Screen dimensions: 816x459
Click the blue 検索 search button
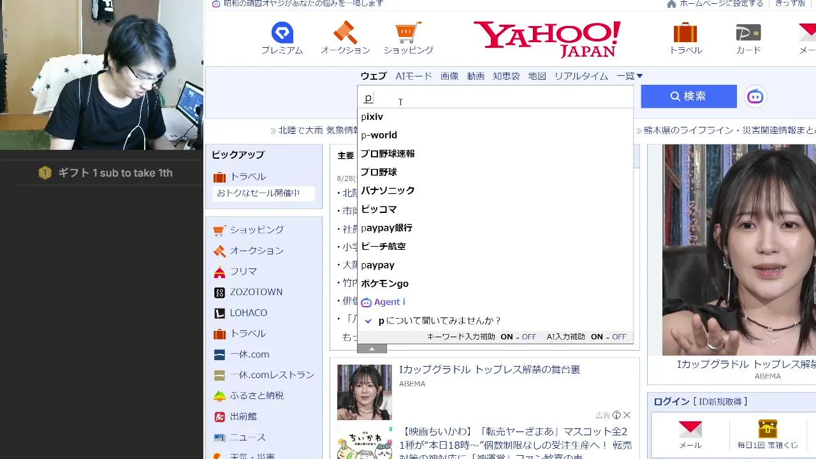point(688,96)
